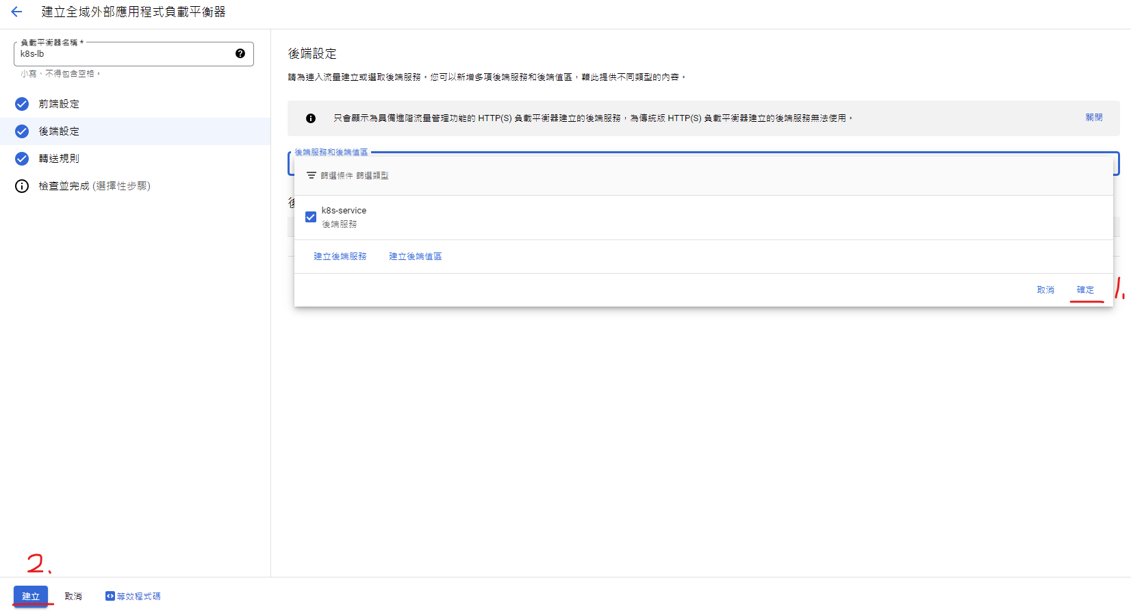Click 建立後端服務 link
1131x611 pixels.
click(340, 257)
